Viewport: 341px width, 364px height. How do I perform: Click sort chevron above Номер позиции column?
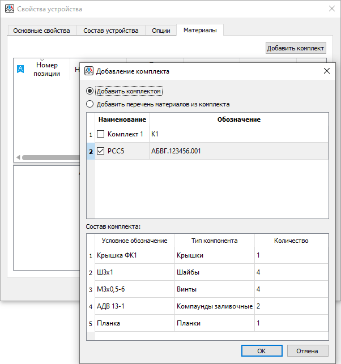pyautogui.click(x=41, y=60)
